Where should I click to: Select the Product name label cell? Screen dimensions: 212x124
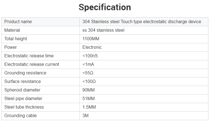18,22
